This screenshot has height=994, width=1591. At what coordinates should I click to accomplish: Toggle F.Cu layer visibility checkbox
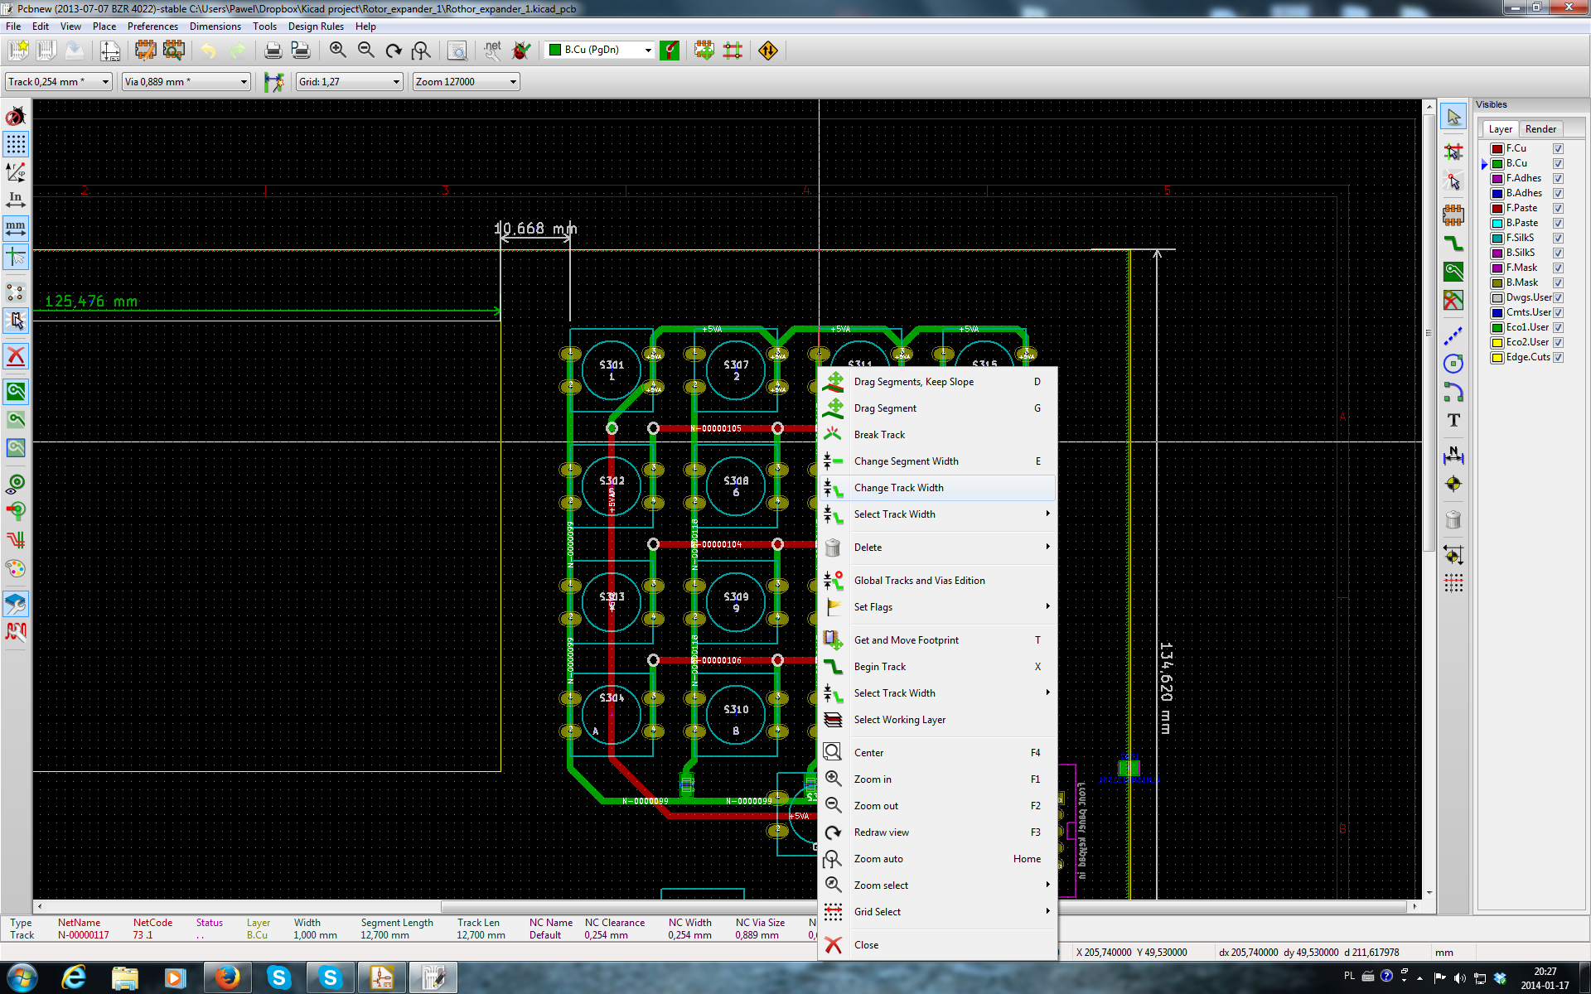(1558, 149)
